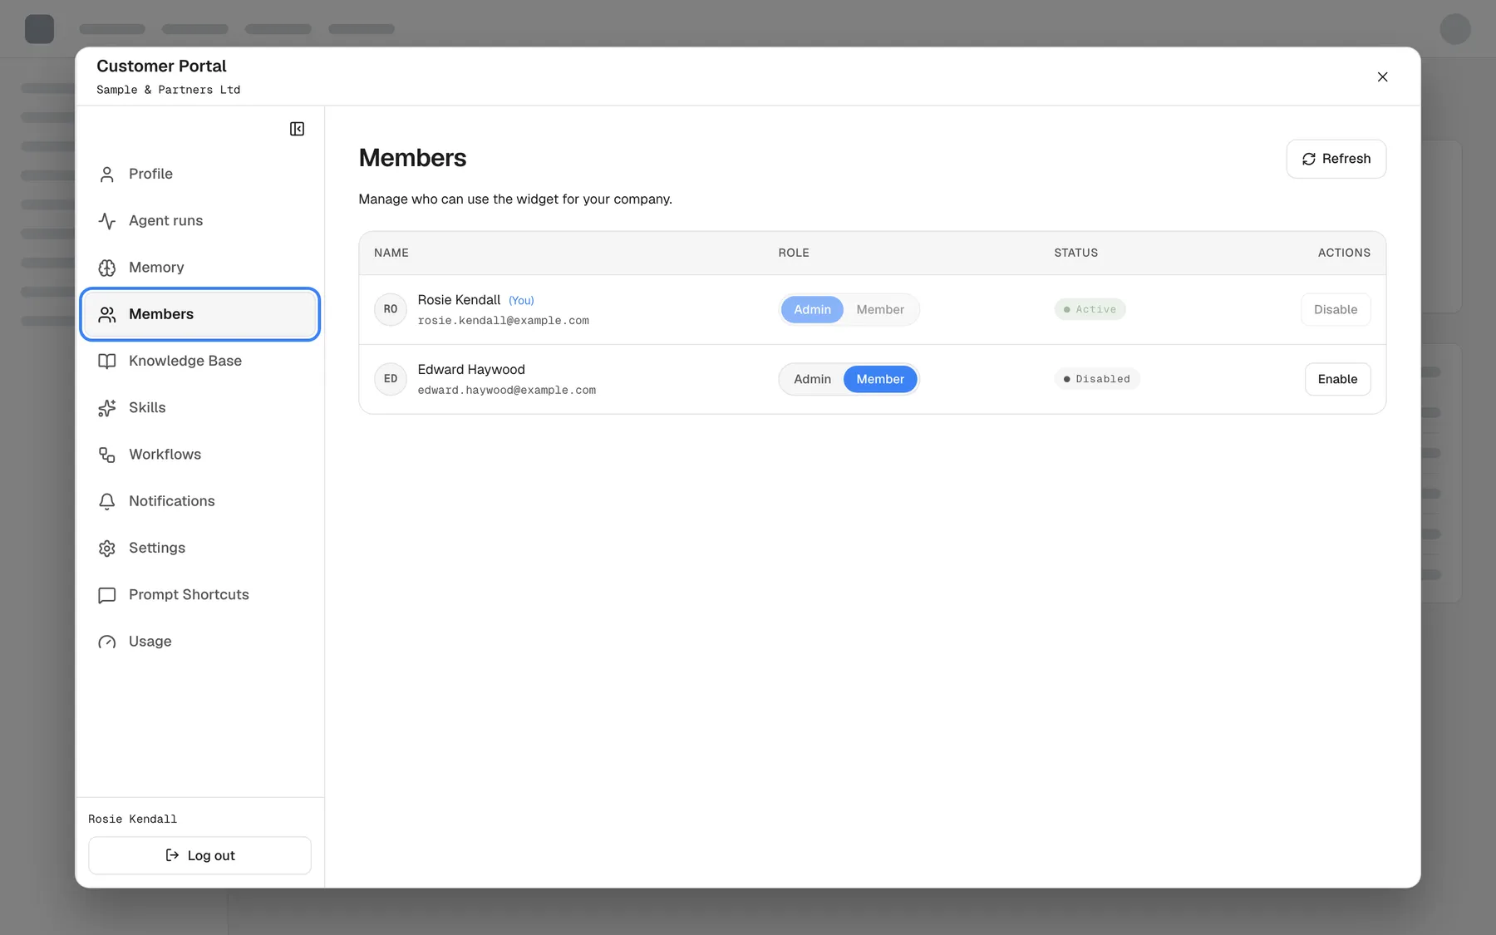Viewport: 1496px width, 935px height.
Task: Refresh the members list
Action: [x=1336, y=159]
